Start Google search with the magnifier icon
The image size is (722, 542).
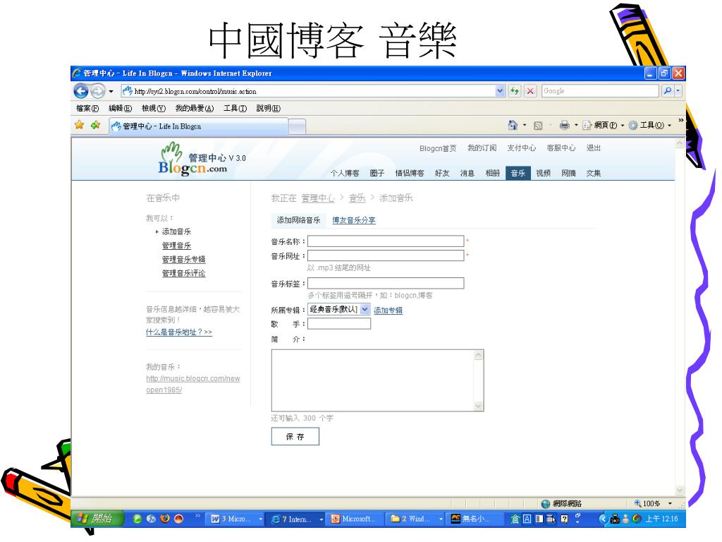pos(667,91)
